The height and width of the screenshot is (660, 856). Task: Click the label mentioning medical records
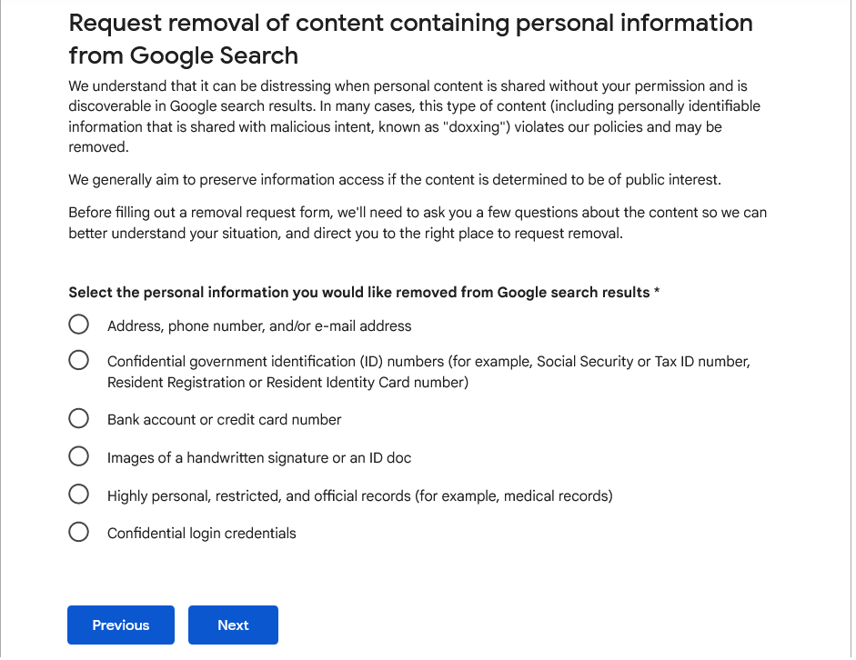[x=360, y=495]
